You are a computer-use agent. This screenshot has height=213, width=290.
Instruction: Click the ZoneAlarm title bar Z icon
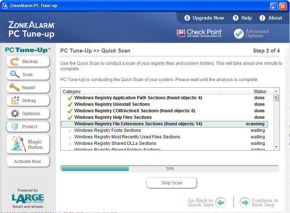pyautogui.click(x=5, y=6)
